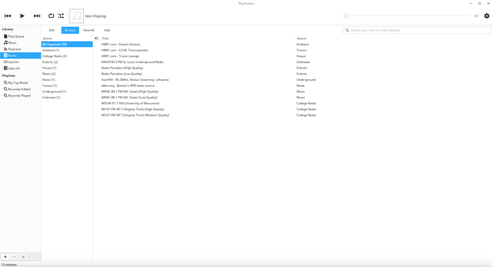The height and width of the screenshot is (267, 493).
Task: Filter by House genre
Action: click(x=67, y=68)
